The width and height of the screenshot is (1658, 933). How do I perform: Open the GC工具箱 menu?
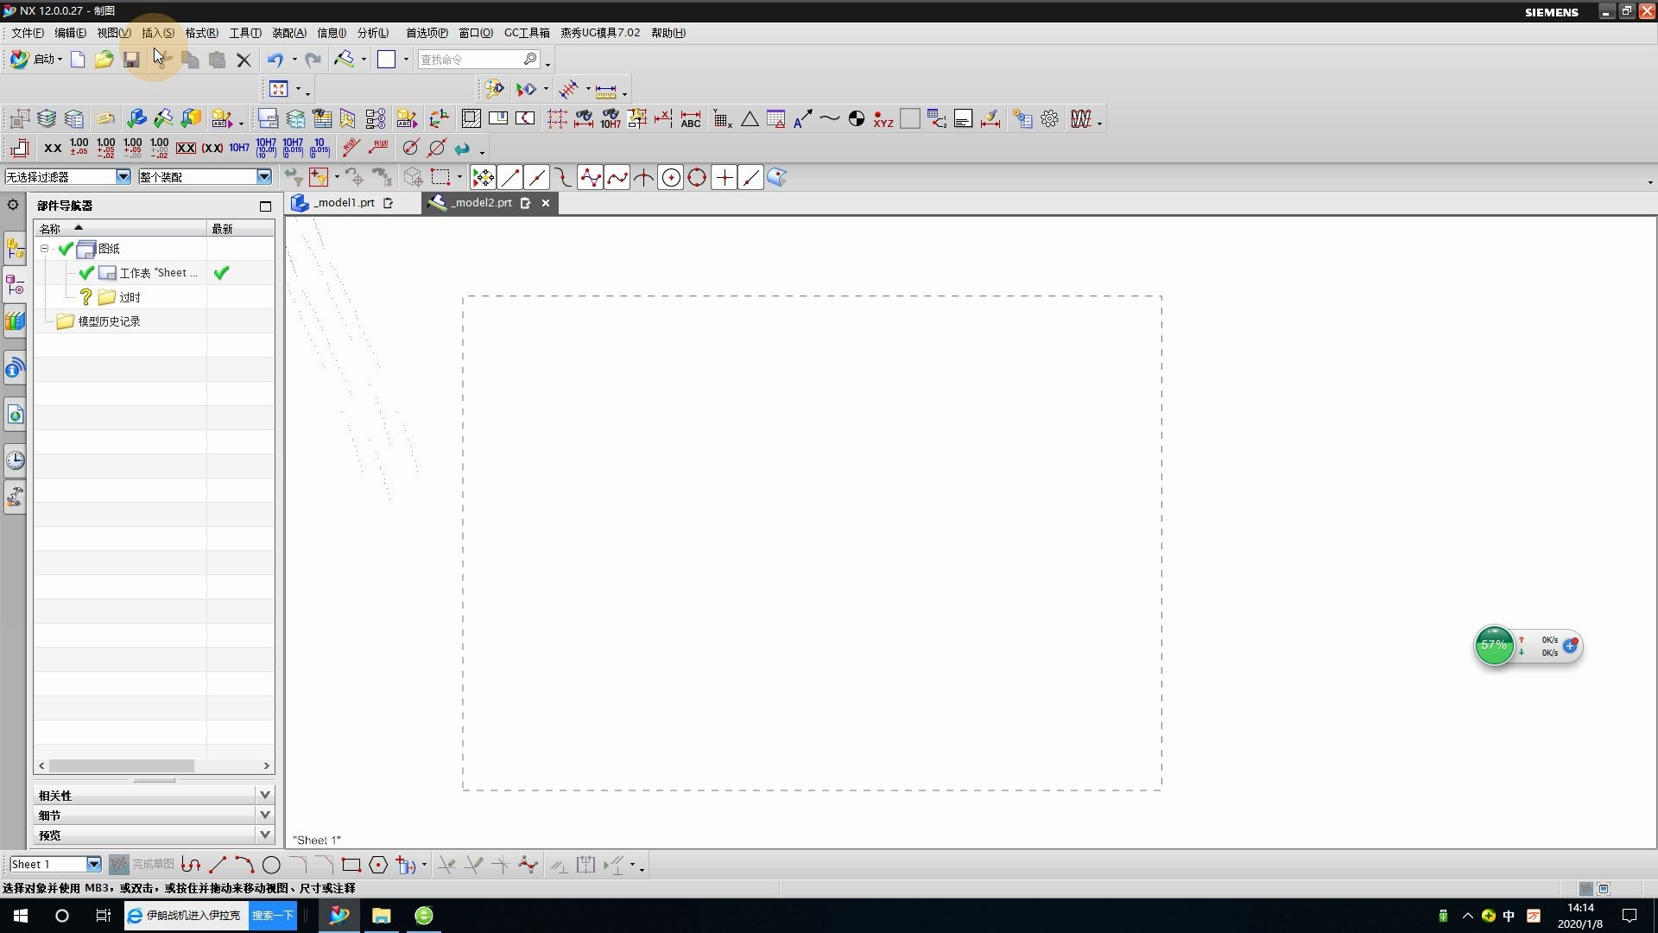(527, 33)
